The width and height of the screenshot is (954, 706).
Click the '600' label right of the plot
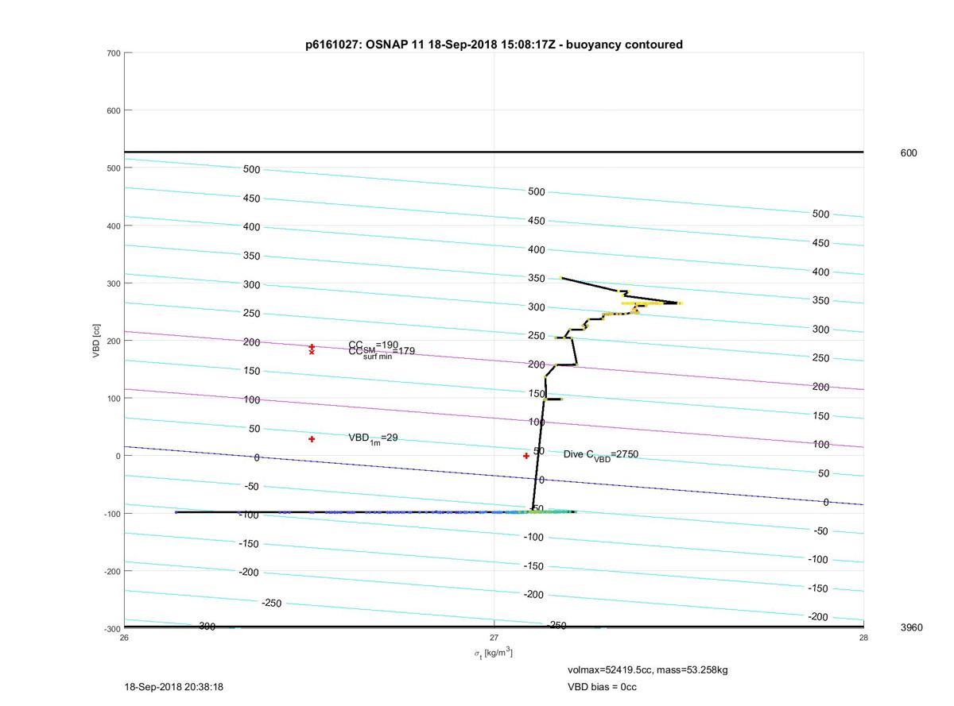point(908,152)
